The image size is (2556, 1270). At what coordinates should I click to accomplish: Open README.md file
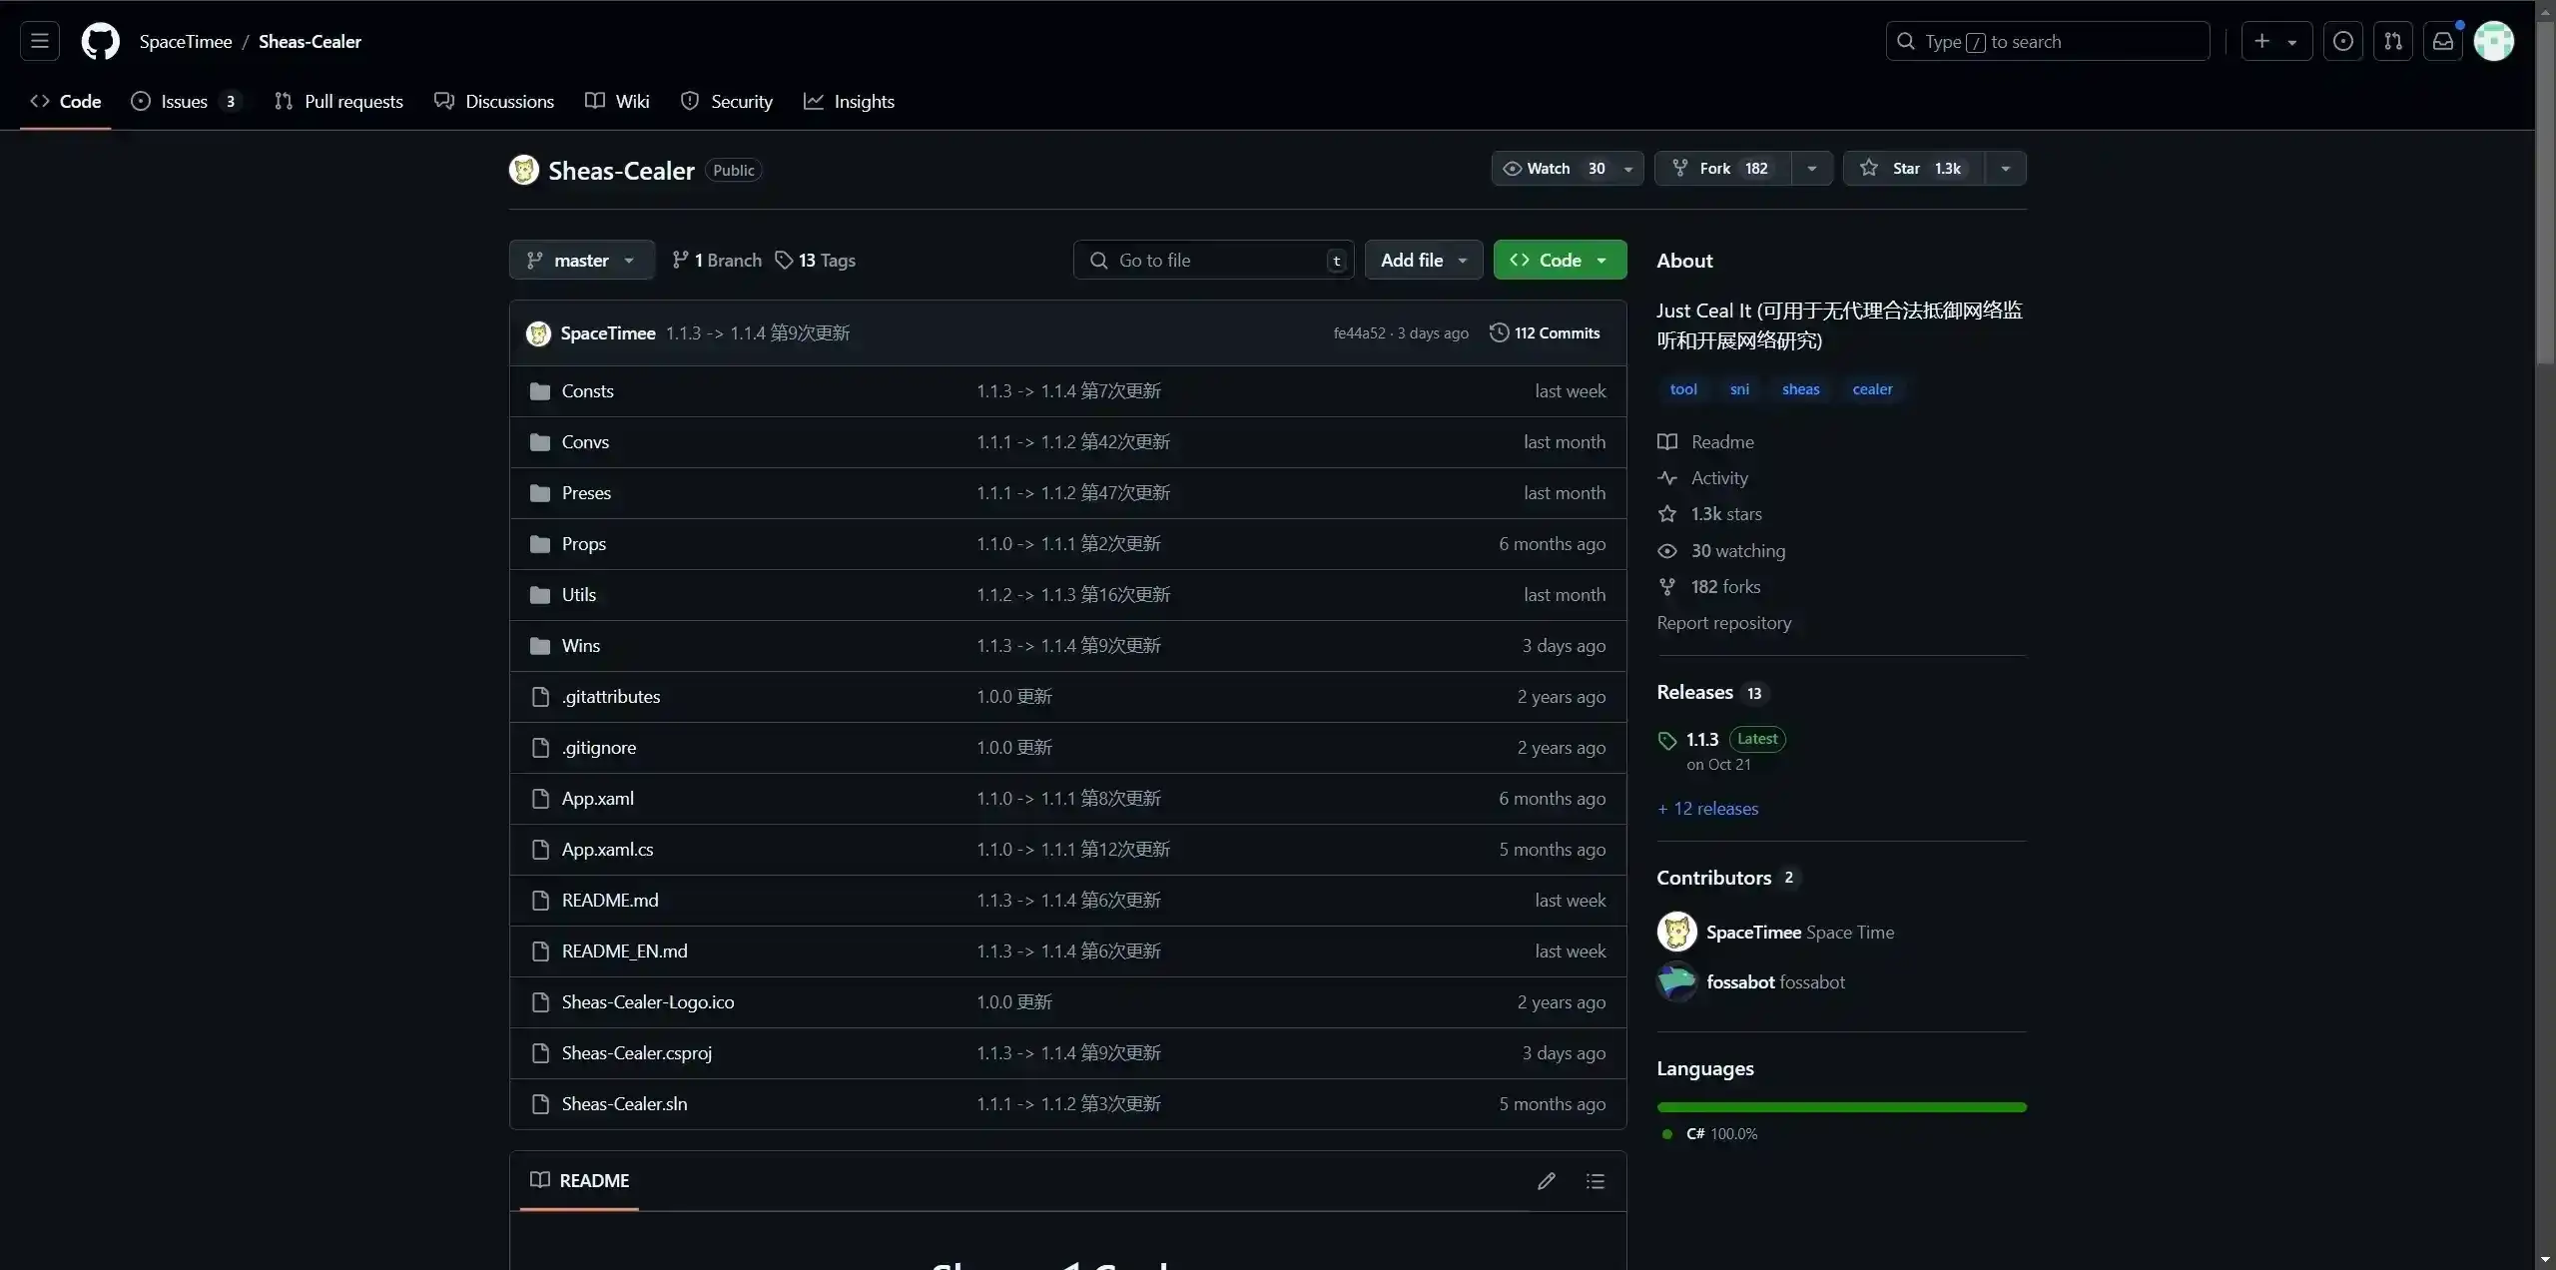(609, 900)
